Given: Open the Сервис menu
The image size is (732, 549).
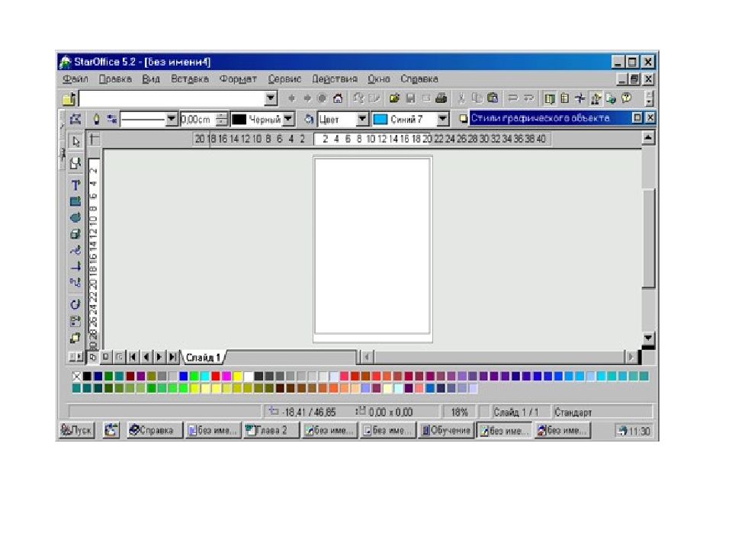Looking at the screenshot, I should 284,79.
